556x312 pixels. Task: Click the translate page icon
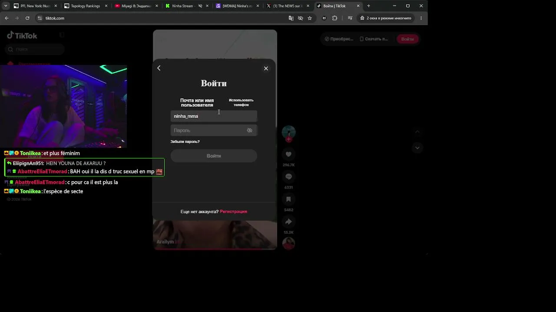(x=291, y=18)
